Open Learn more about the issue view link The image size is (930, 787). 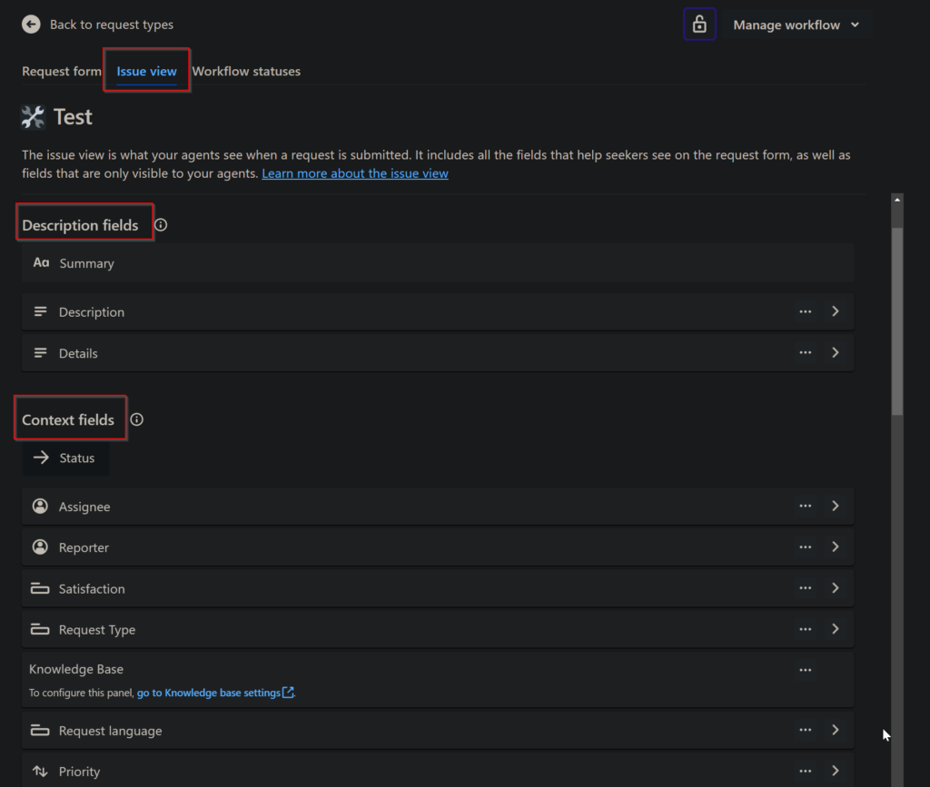point(355,173)
